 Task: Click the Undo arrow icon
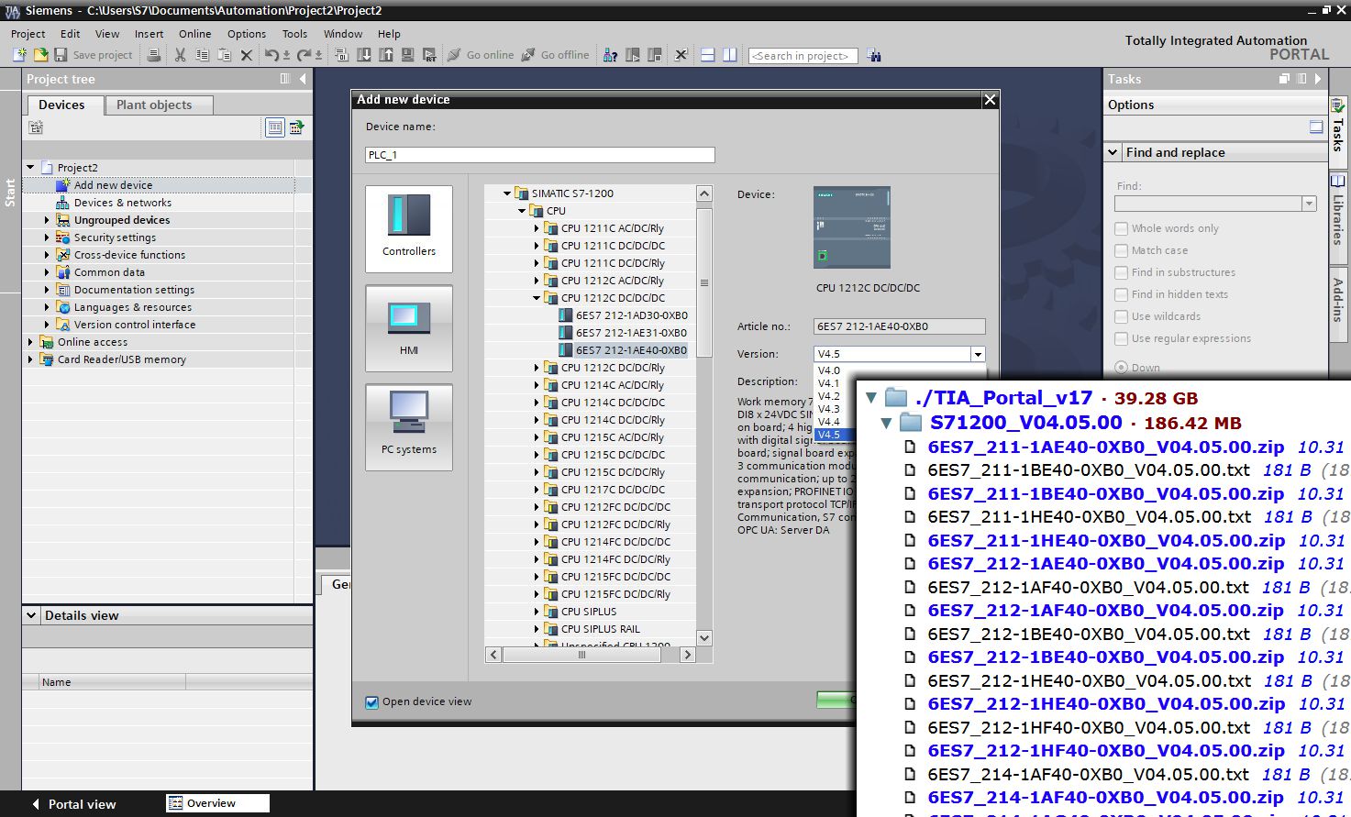pyautogui.click(x=271, y=55)
